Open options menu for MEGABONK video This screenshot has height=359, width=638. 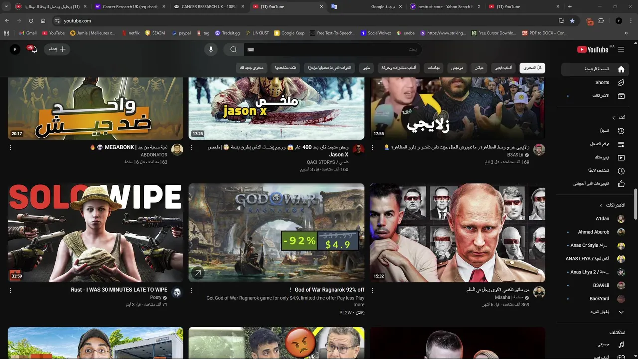coord(10,148)
